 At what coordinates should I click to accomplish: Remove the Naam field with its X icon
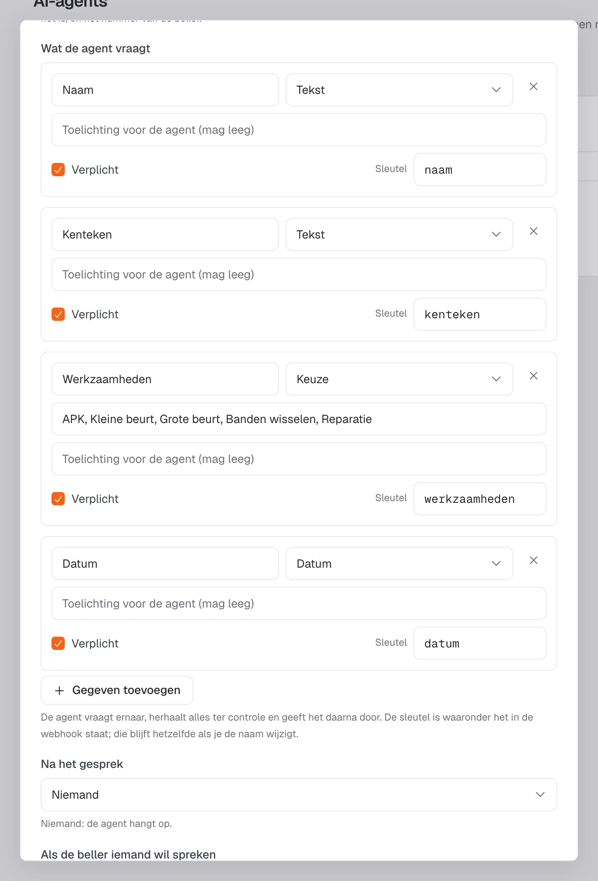click(x=534, y=86)
